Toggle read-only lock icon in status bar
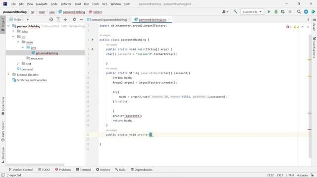Screen dimensions: 317x178 coord(312,175)
